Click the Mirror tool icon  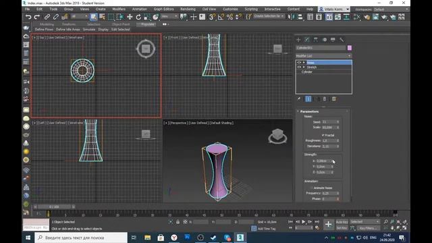point(291,17)
